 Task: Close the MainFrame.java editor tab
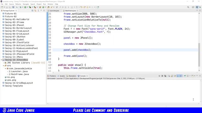pyautogui.click(x=78, y=11)
